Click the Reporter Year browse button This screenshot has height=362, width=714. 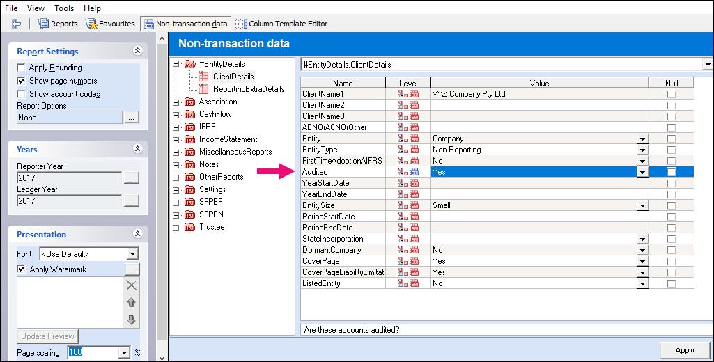tap(132, 178)
